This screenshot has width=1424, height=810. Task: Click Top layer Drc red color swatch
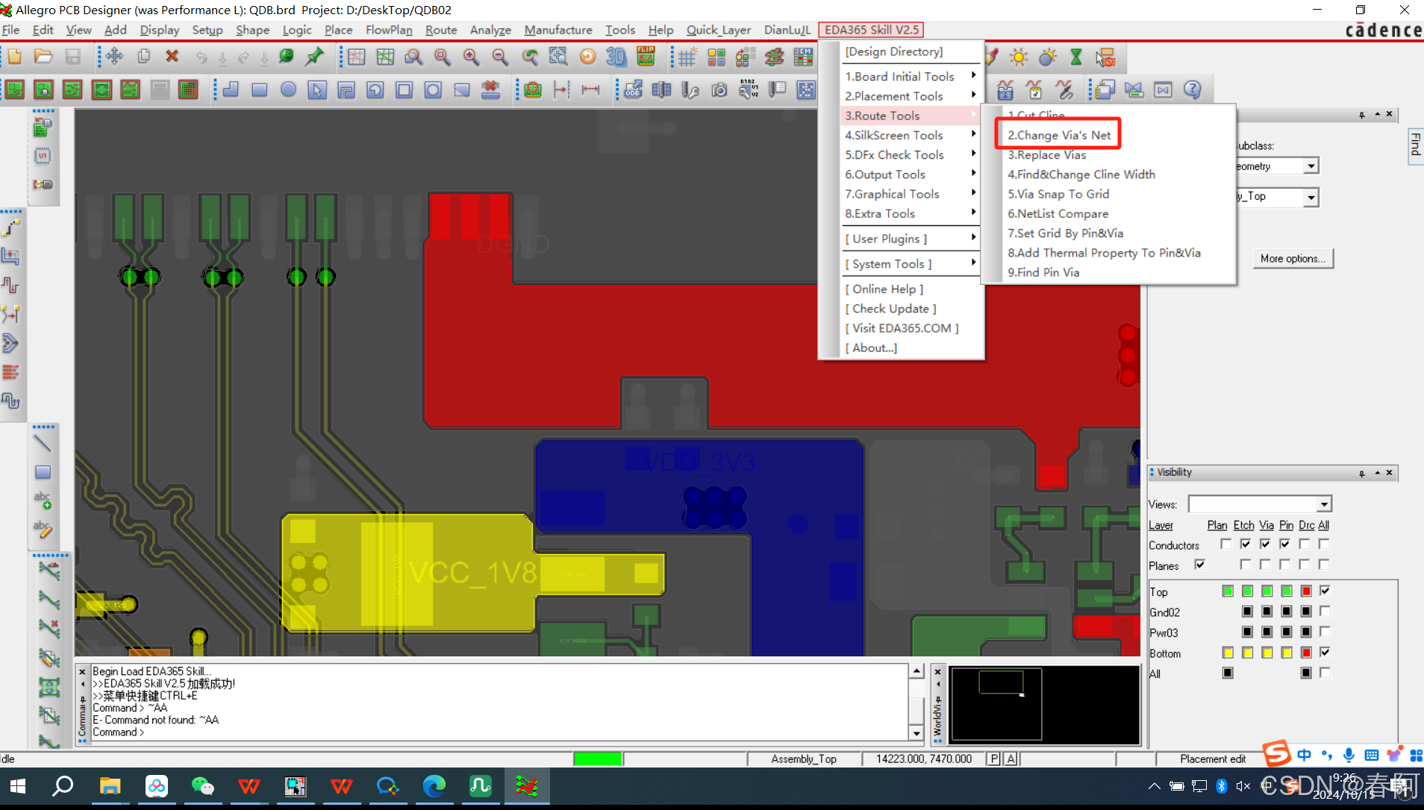point(1306,591)
